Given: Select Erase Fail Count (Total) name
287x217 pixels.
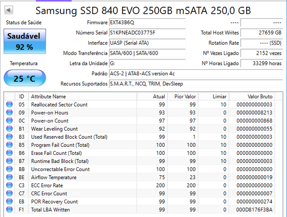Looking at the screenshot, I should 57,153.
